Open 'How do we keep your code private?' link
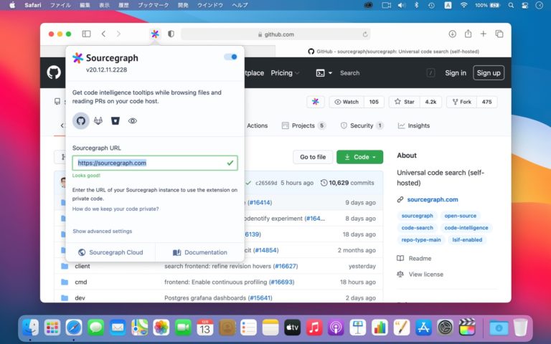551x344 pixels. click(116, 209)
